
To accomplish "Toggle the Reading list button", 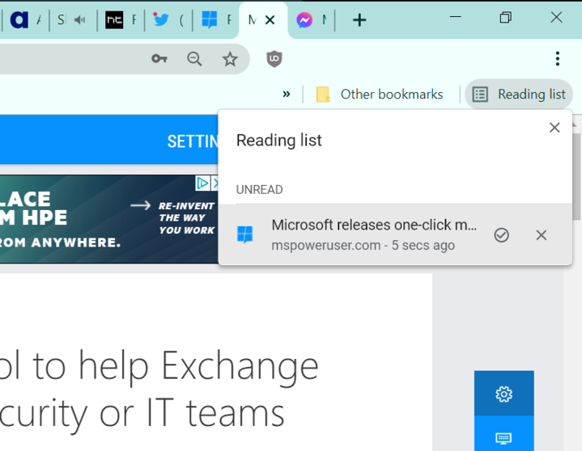I will tap(520, 95).
